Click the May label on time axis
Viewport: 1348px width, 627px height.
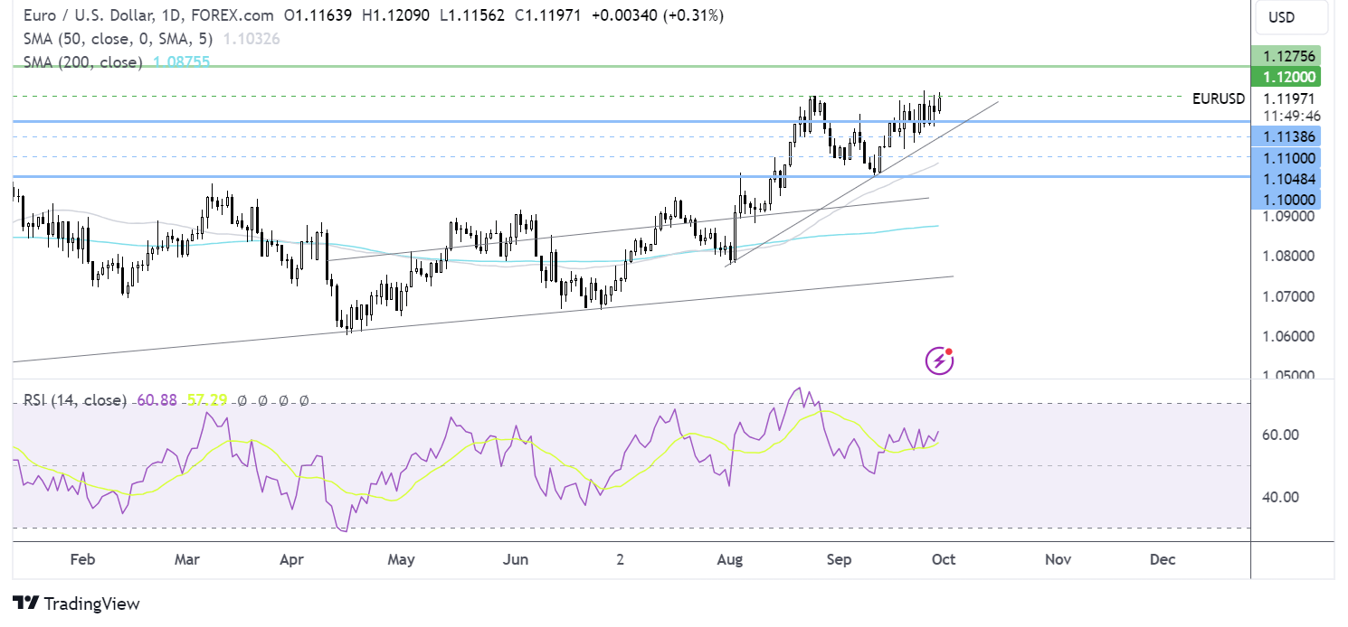click(x=401, y=559)
